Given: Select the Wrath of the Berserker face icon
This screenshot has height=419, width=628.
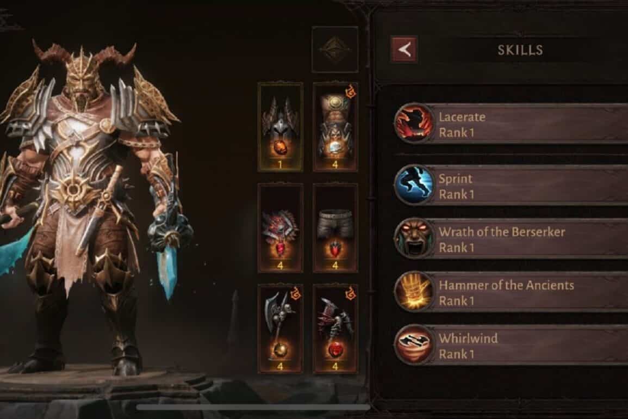Looking at the screenshot, I should [414, 238].
